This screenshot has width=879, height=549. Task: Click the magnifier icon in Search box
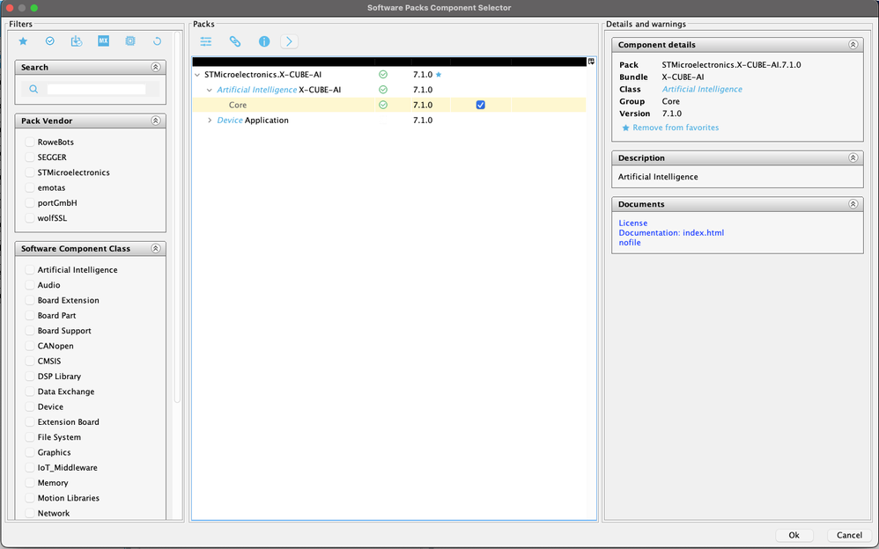(33, 89)
